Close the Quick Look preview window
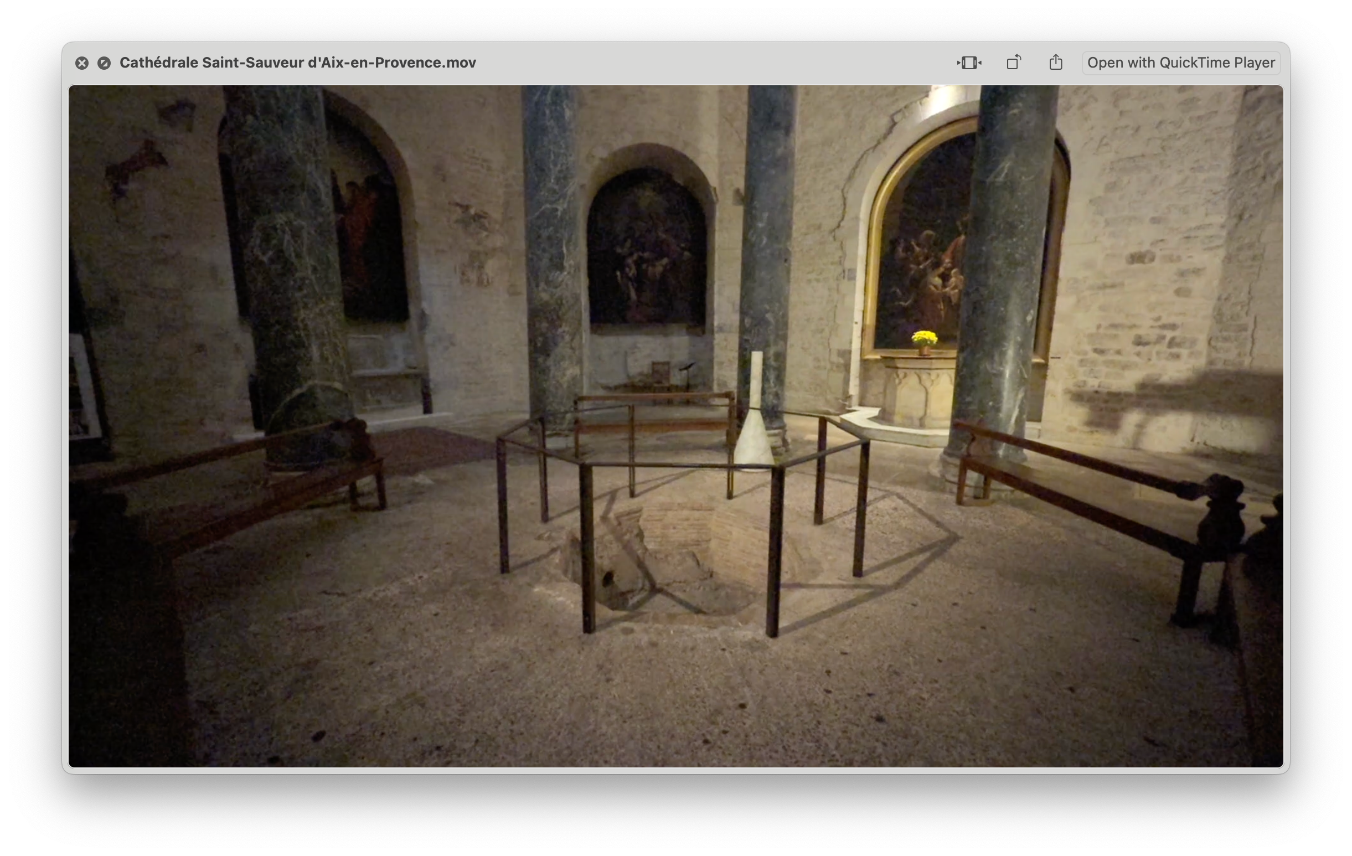Image resolution: width=1352 pixels, height=856 pixels. click(x=82, y=63)
